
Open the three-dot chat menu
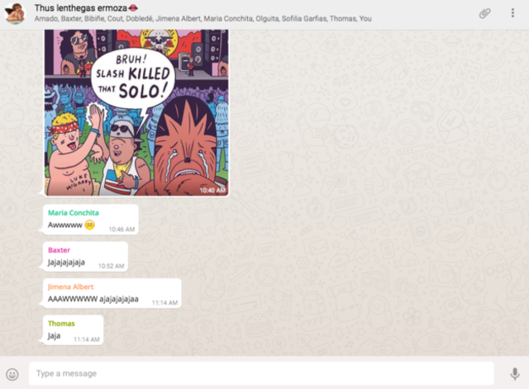click(x=512, y=13)
